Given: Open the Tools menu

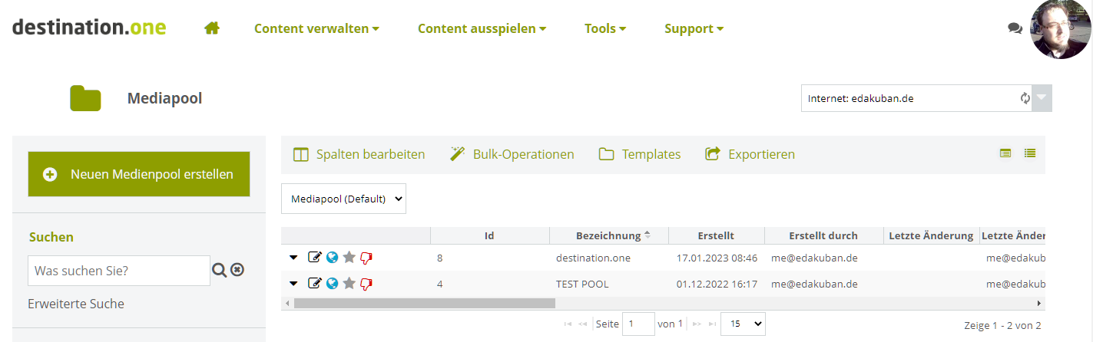Looking at the screenshot, I should pyautogui.click(x=605, y=28).
